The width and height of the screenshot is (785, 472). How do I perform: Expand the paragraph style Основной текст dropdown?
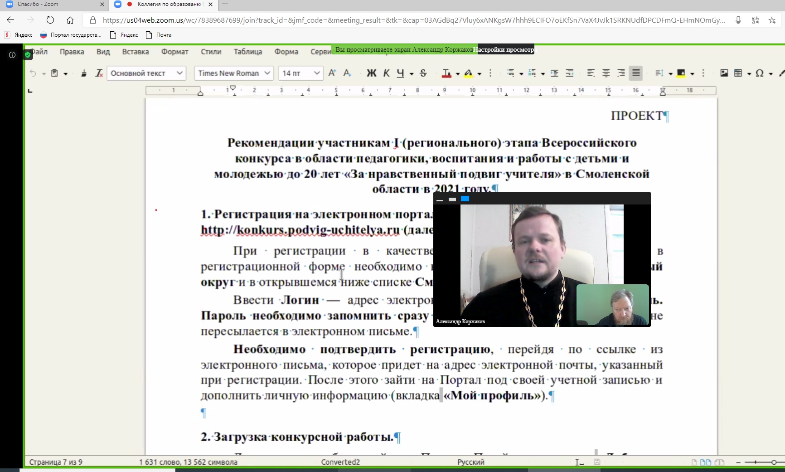(179, 73)
